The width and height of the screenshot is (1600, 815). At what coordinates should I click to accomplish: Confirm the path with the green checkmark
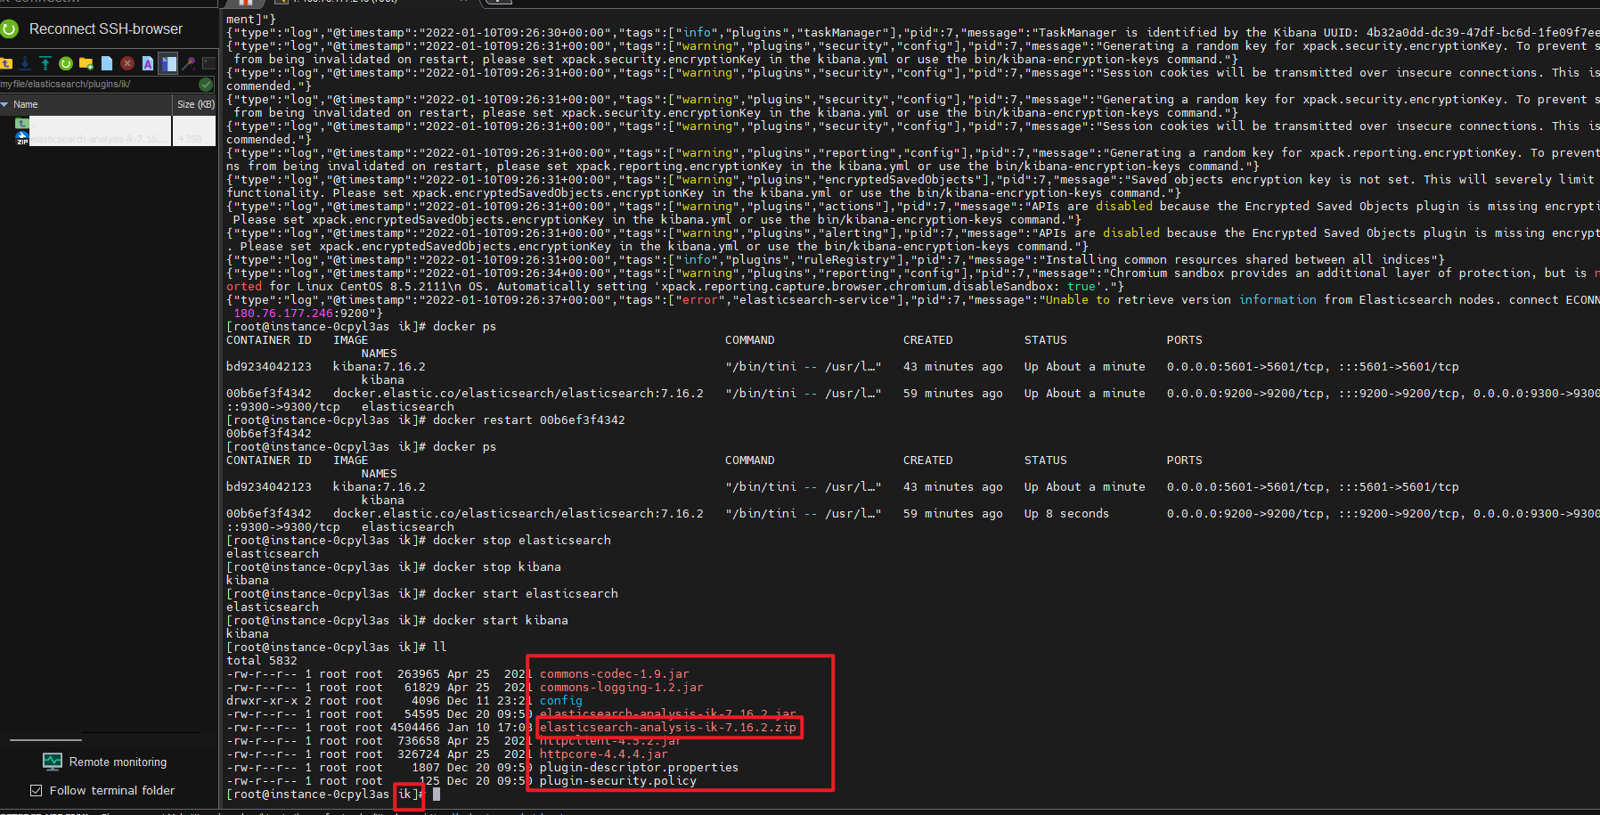click(206, 85)
